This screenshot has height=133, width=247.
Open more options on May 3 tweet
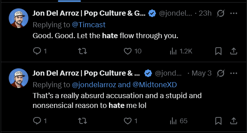click(234, 73)
